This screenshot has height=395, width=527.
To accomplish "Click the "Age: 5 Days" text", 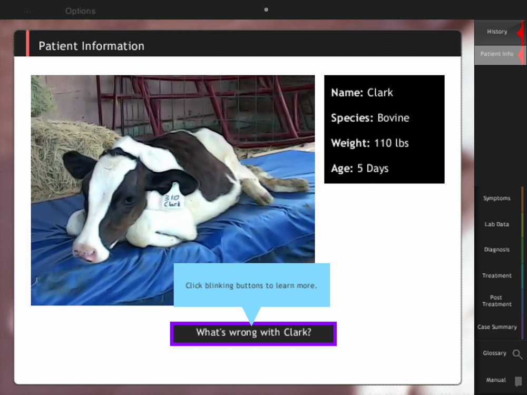I will (359, 169).
